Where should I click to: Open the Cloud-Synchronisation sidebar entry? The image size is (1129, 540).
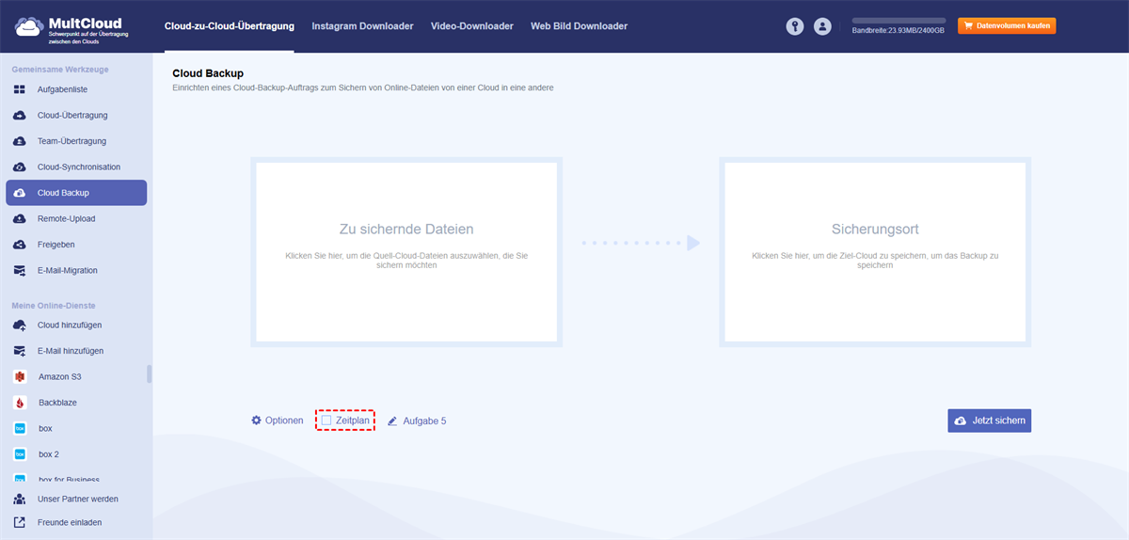coord(77,167)
